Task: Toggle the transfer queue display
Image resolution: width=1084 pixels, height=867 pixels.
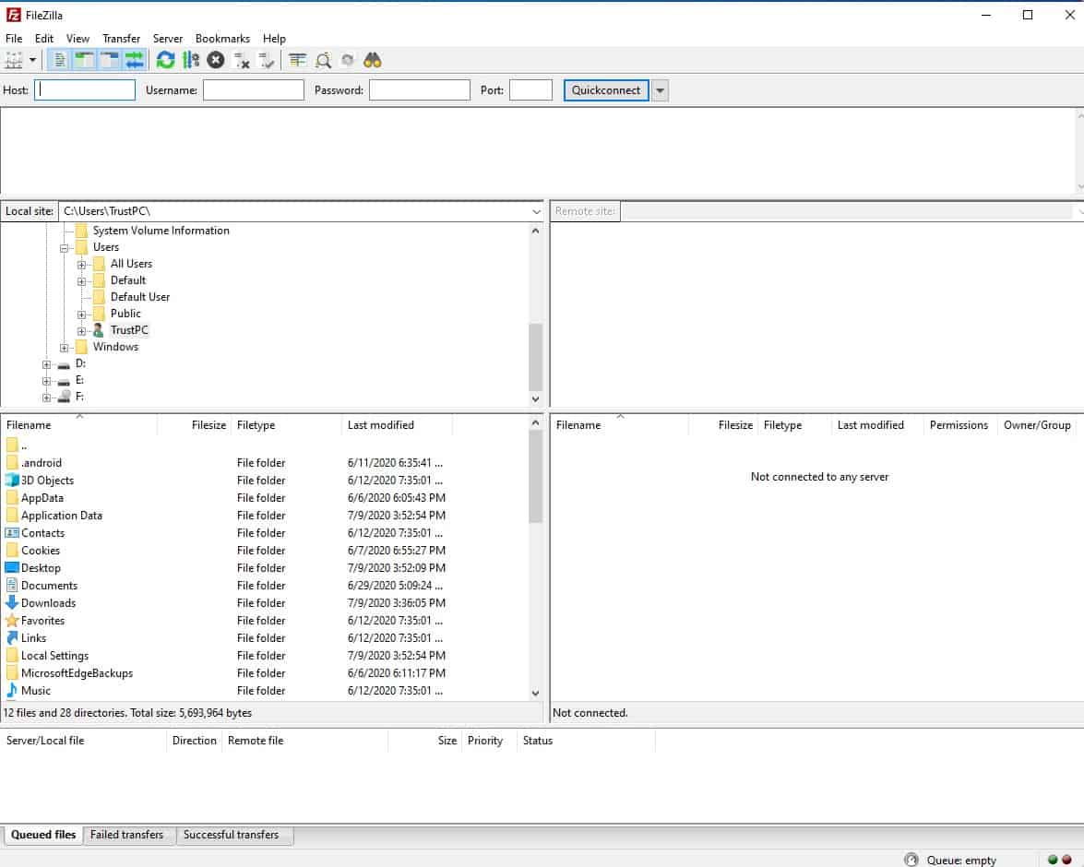Action: [135, 61]
